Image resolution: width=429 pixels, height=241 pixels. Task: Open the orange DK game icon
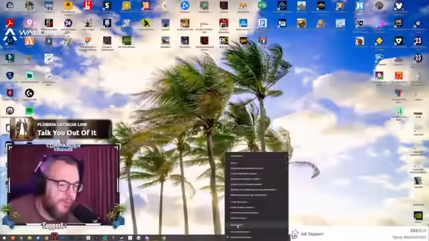click(340, 5)
